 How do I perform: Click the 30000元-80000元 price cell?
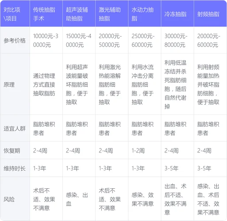click(x=177, y=40)
